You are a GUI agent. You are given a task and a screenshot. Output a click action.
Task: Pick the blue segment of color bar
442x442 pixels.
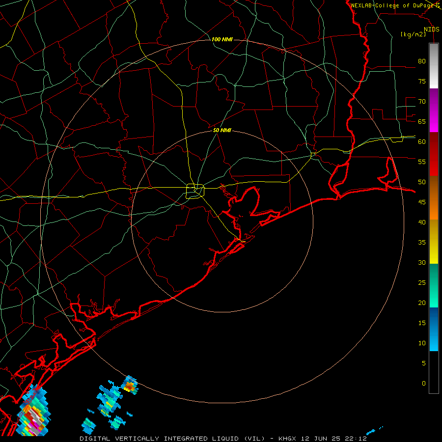click(x=434, y=329)
